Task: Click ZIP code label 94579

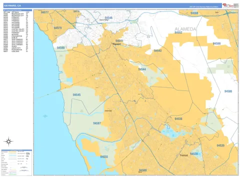Action: (58, 28)
